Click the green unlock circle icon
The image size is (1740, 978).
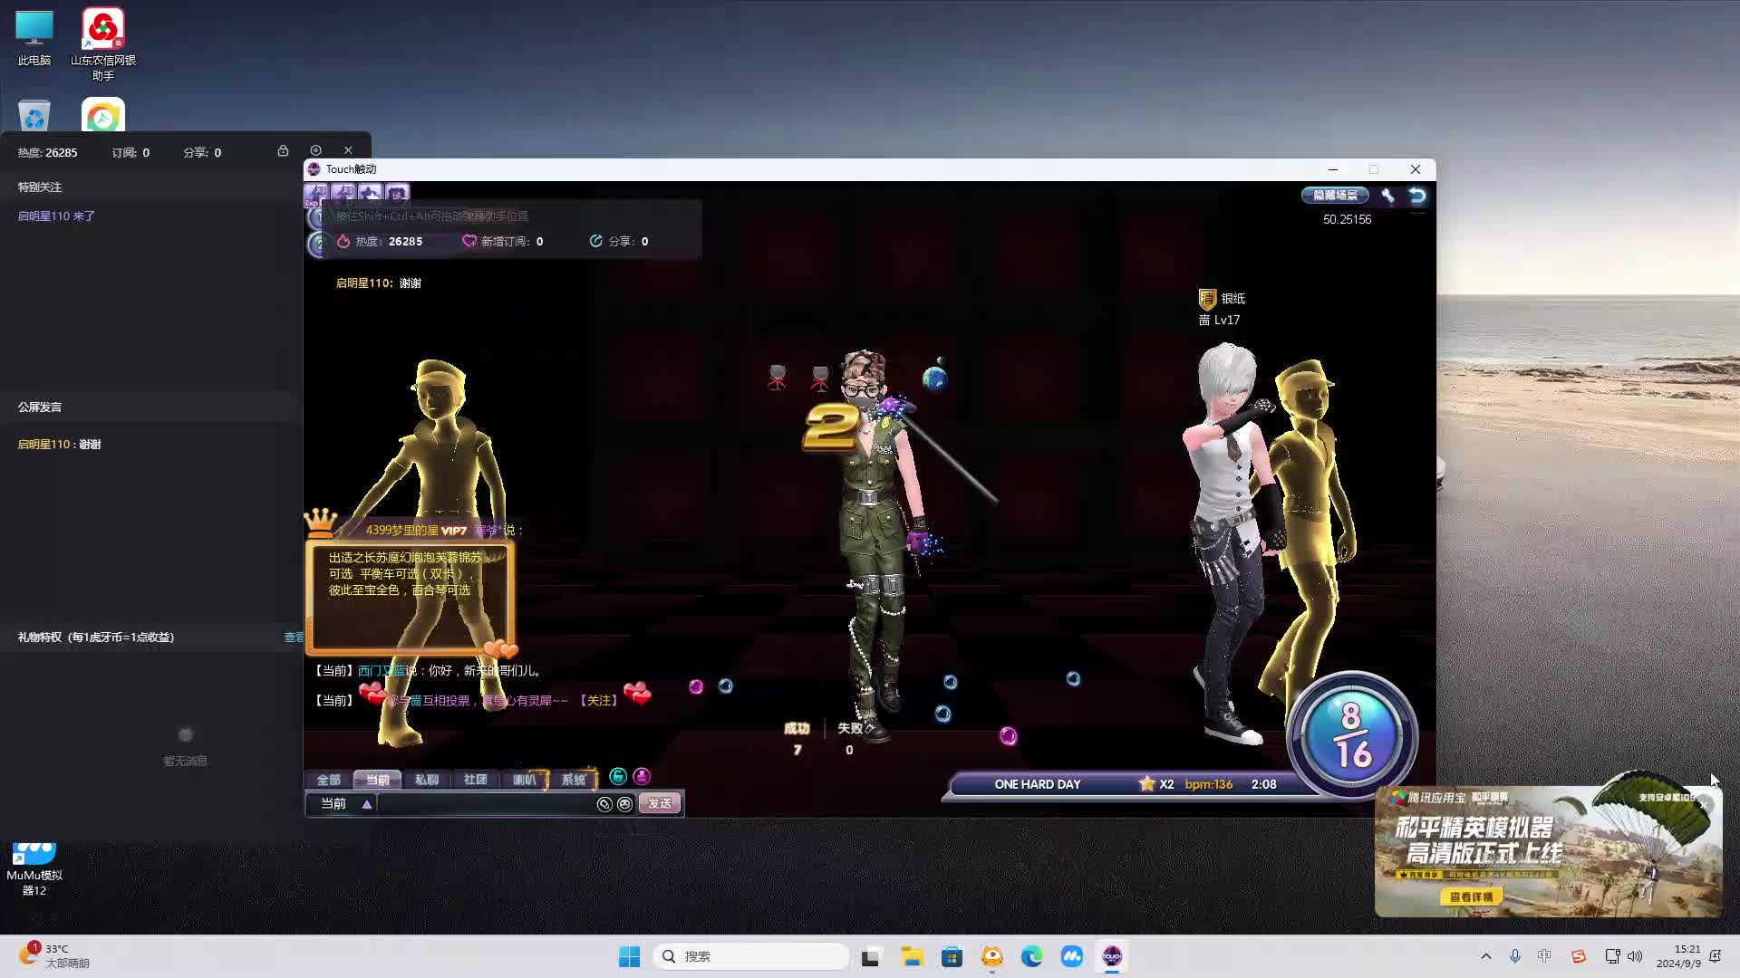pos(618,777)
